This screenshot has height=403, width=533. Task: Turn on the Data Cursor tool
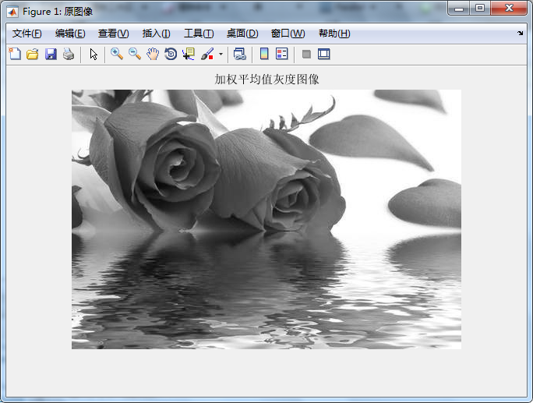189,54
